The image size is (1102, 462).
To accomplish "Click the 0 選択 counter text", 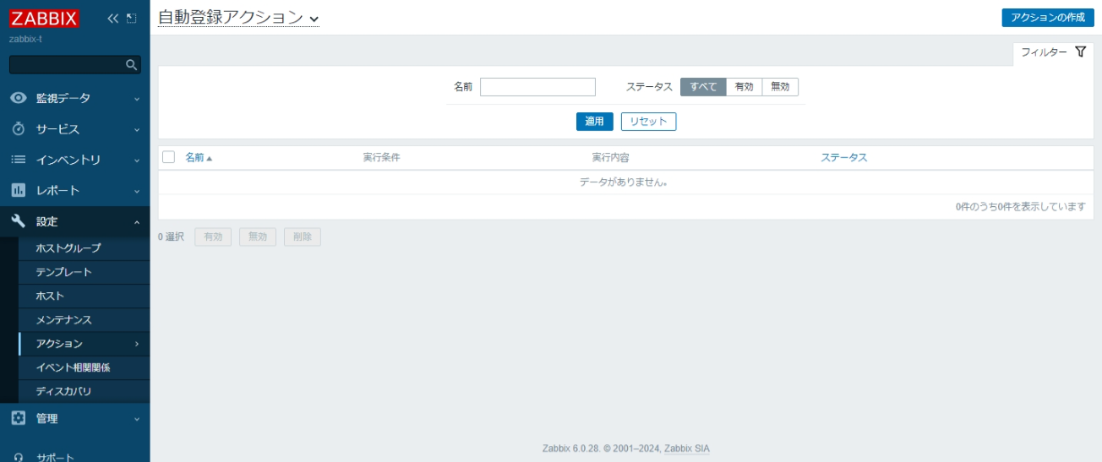I will point(171,237).
